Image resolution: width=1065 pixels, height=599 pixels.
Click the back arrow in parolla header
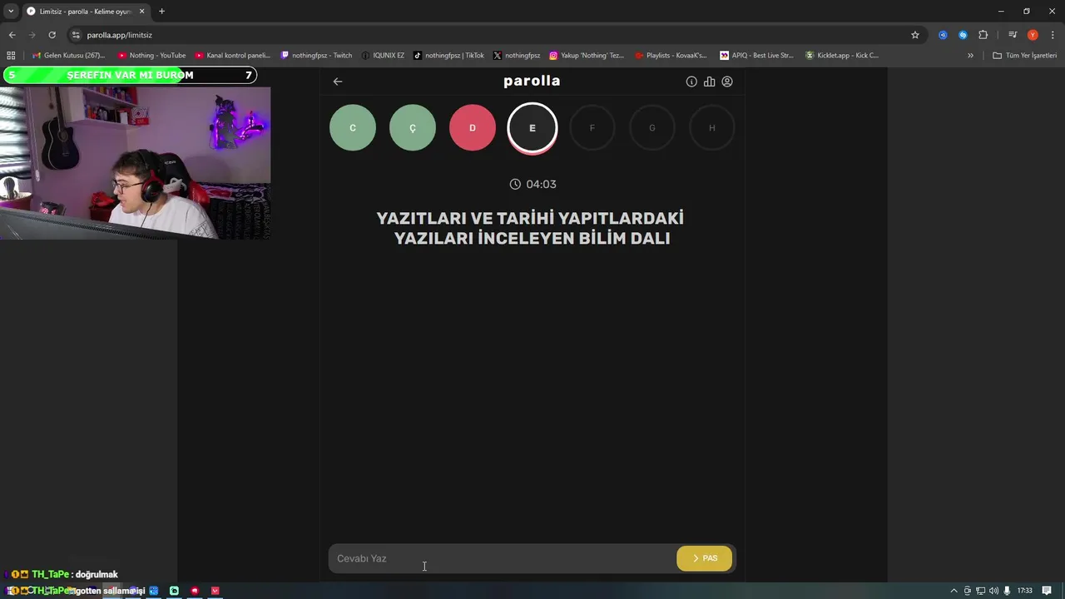point(338,82)
